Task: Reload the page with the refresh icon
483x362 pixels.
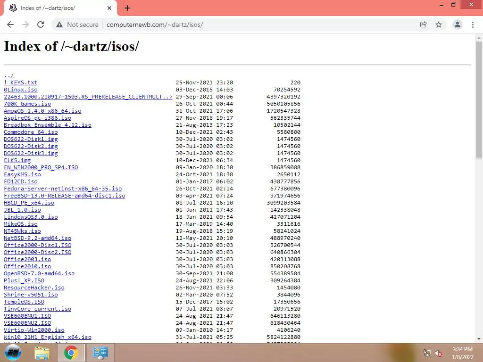Action: click(41, 25)
